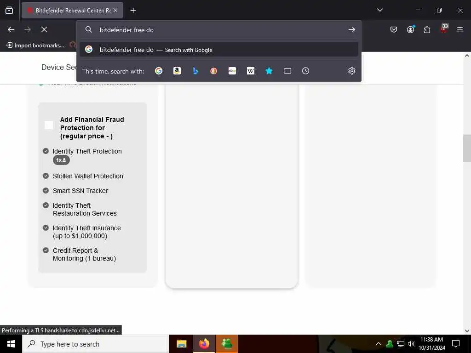Switch to Firefox taskbar icon
The image size is (471, 353).
[x=204, y=344]
